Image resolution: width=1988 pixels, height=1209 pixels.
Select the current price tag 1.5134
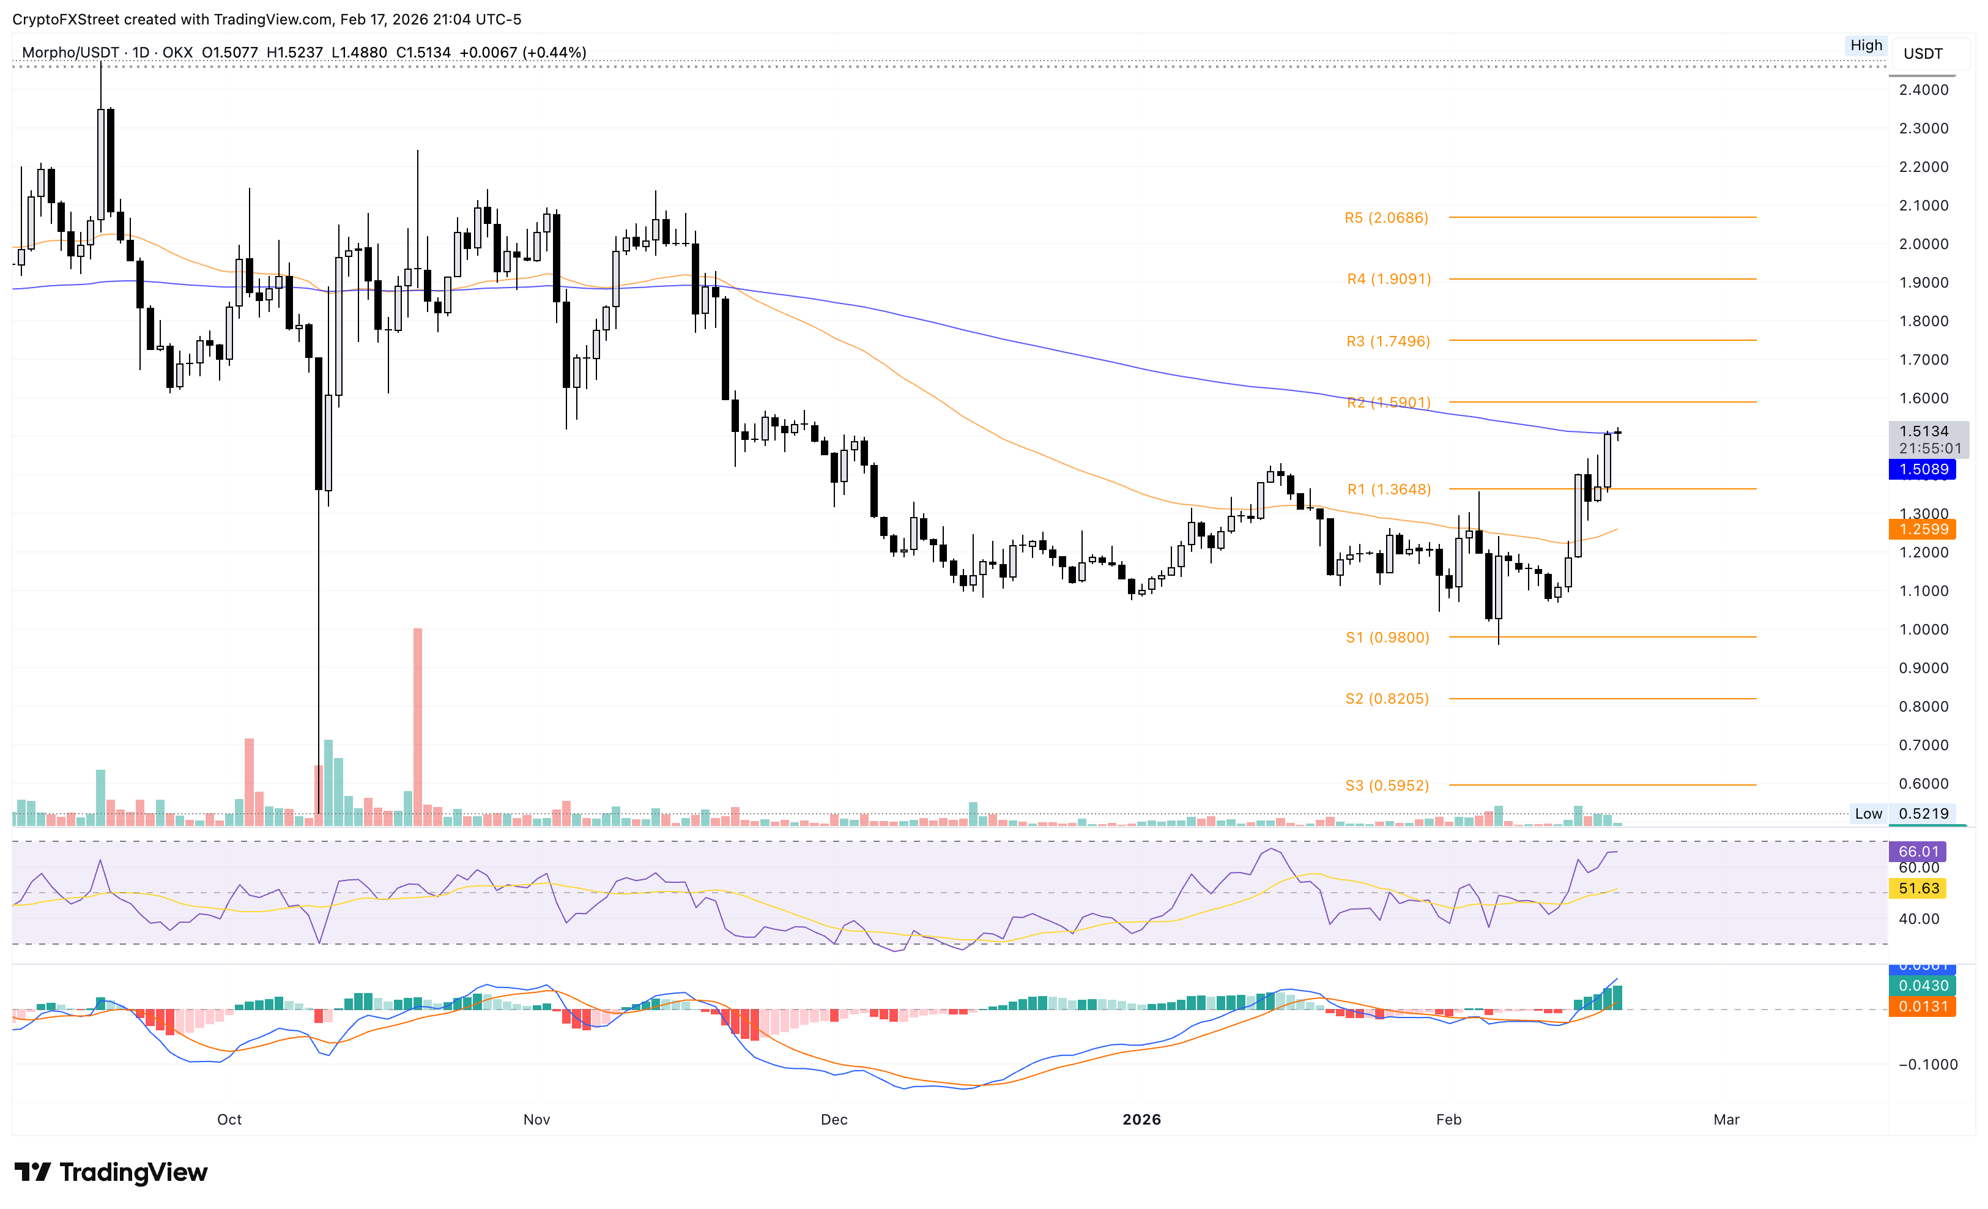1923,432
